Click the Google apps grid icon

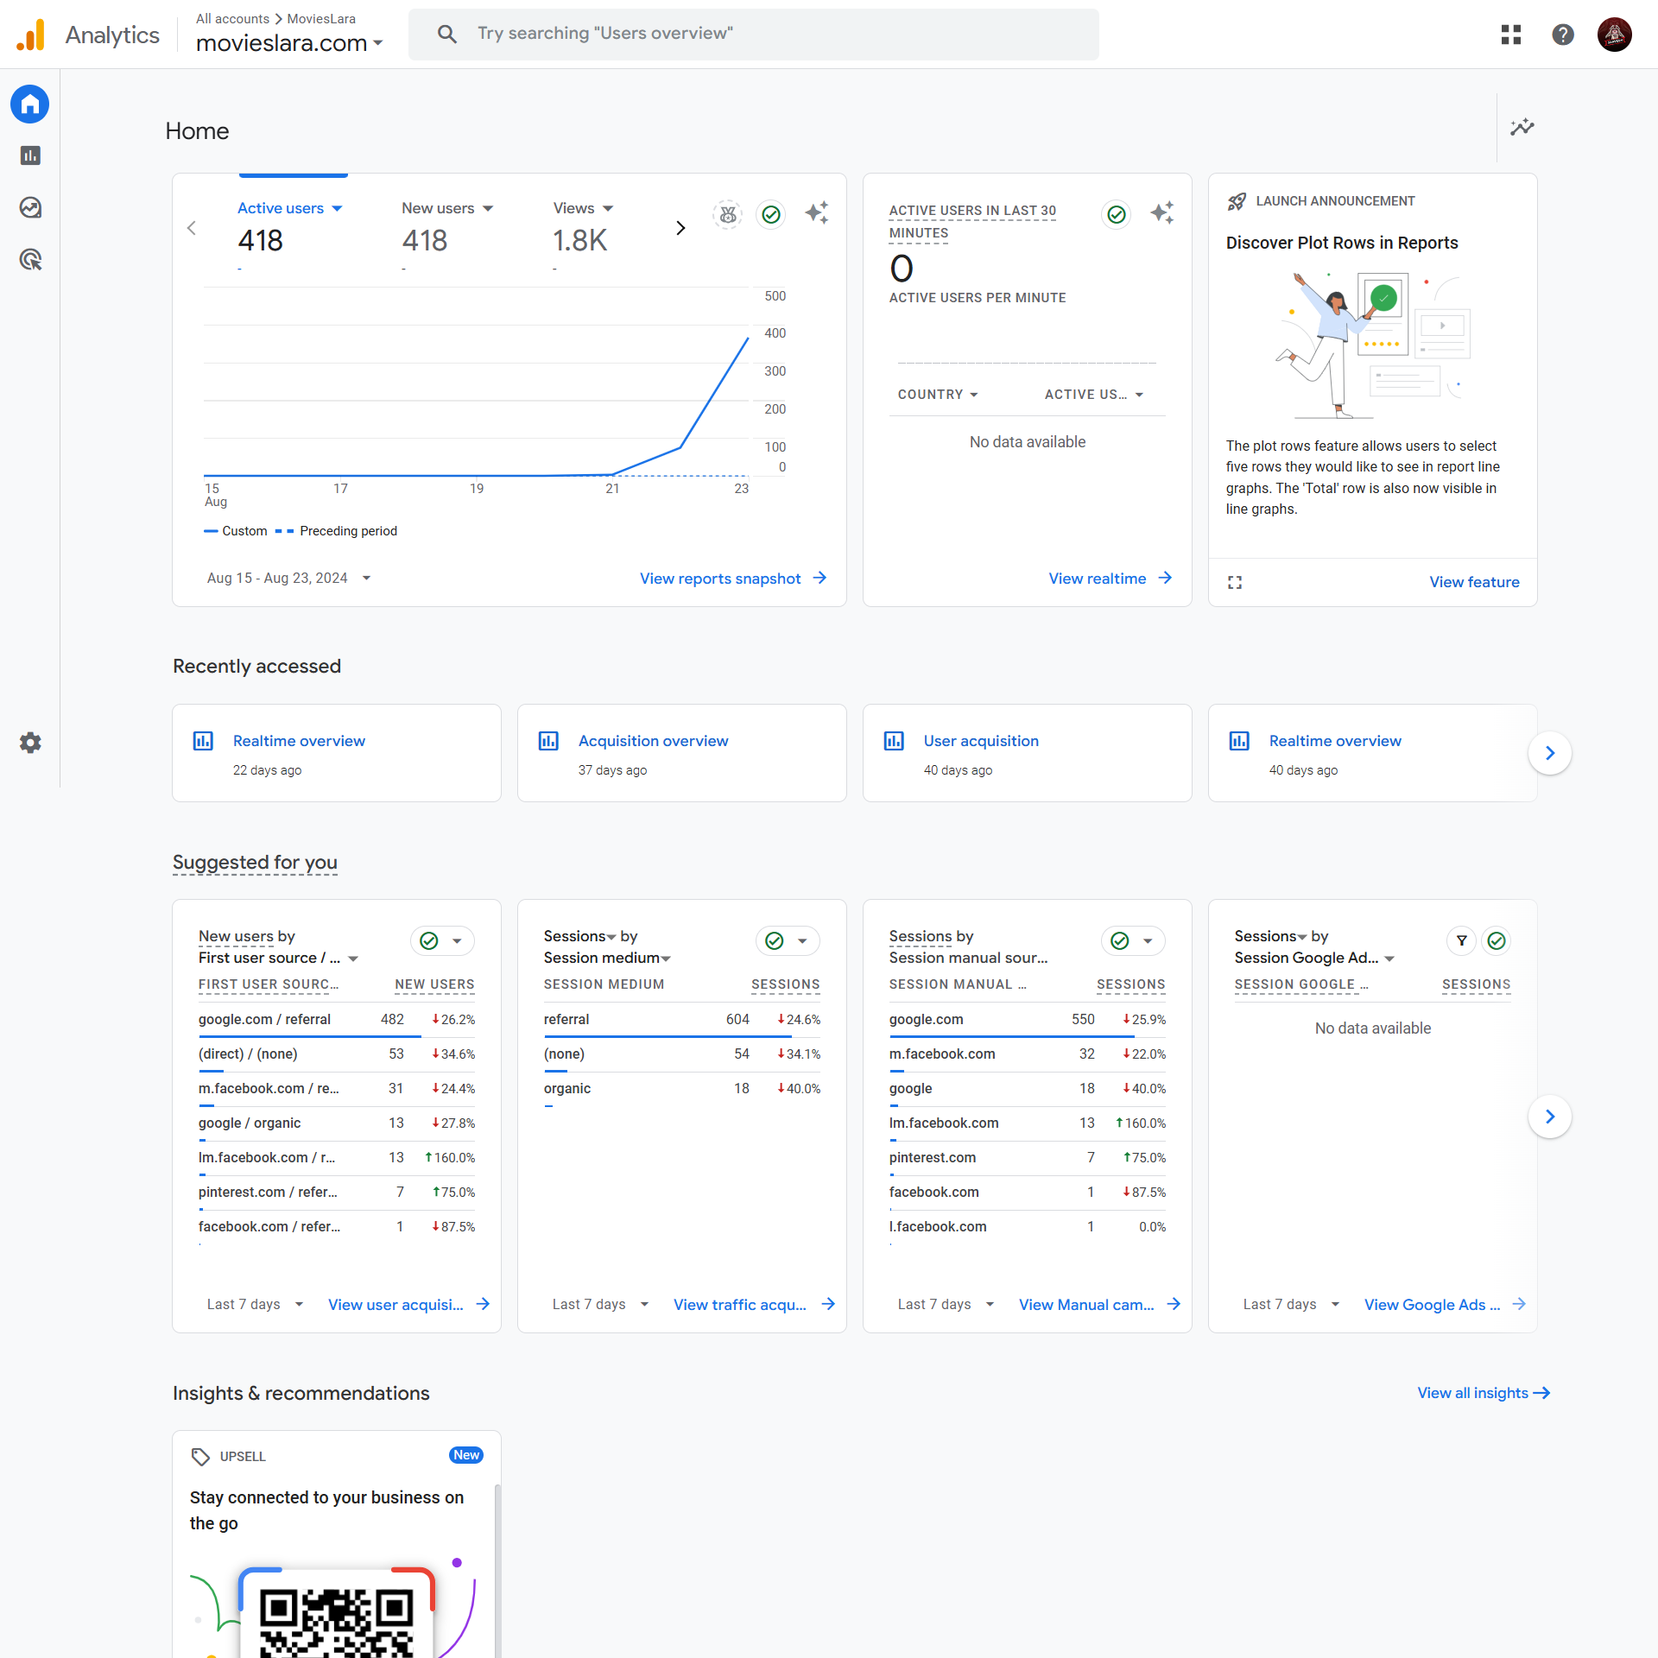tap(1510, 35)
